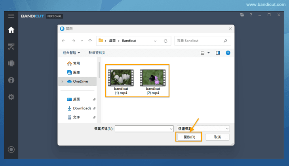The width and height of the screenshot is (289, 166).
Task: Click the 取消 button
Action: (217, 137)
